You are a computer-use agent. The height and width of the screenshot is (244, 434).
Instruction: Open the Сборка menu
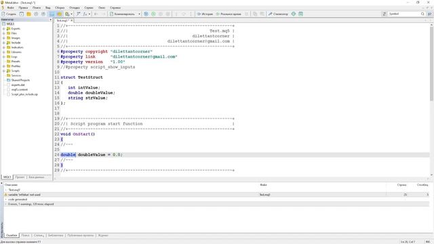(x=60, y=7)
